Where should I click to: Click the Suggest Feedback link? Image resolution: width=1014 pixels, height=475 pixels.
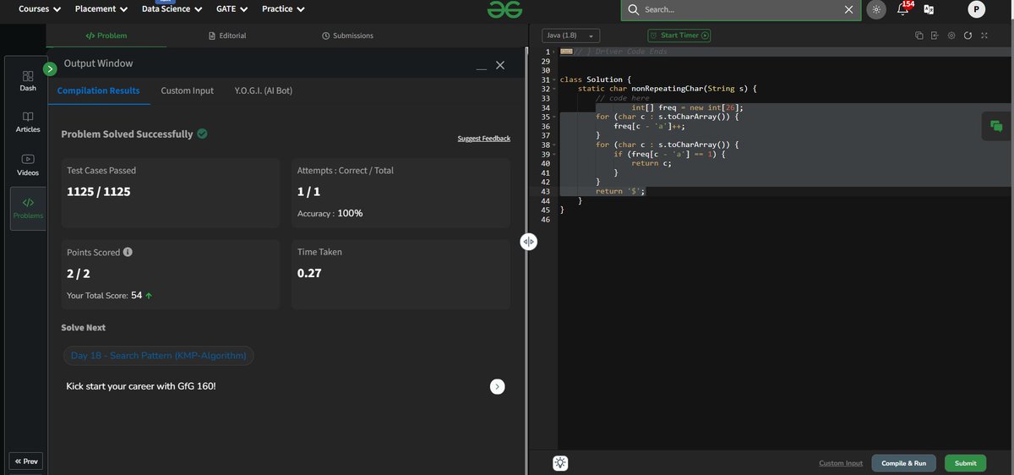(x=484, y=139)
